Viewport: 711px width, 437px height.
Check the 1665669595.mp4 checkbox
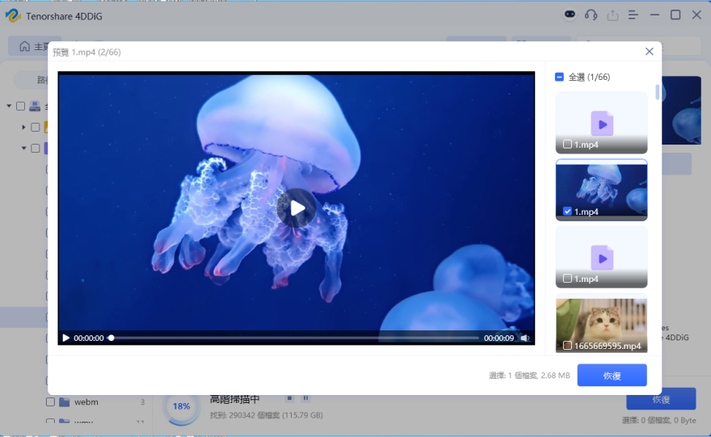point(567,346)
